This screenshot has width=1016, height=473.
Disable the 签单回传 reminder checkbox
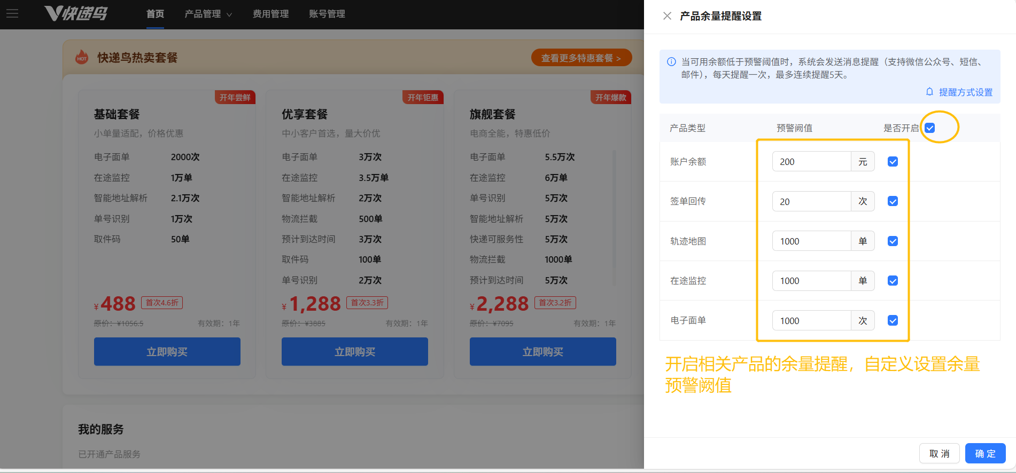point(893,201)
